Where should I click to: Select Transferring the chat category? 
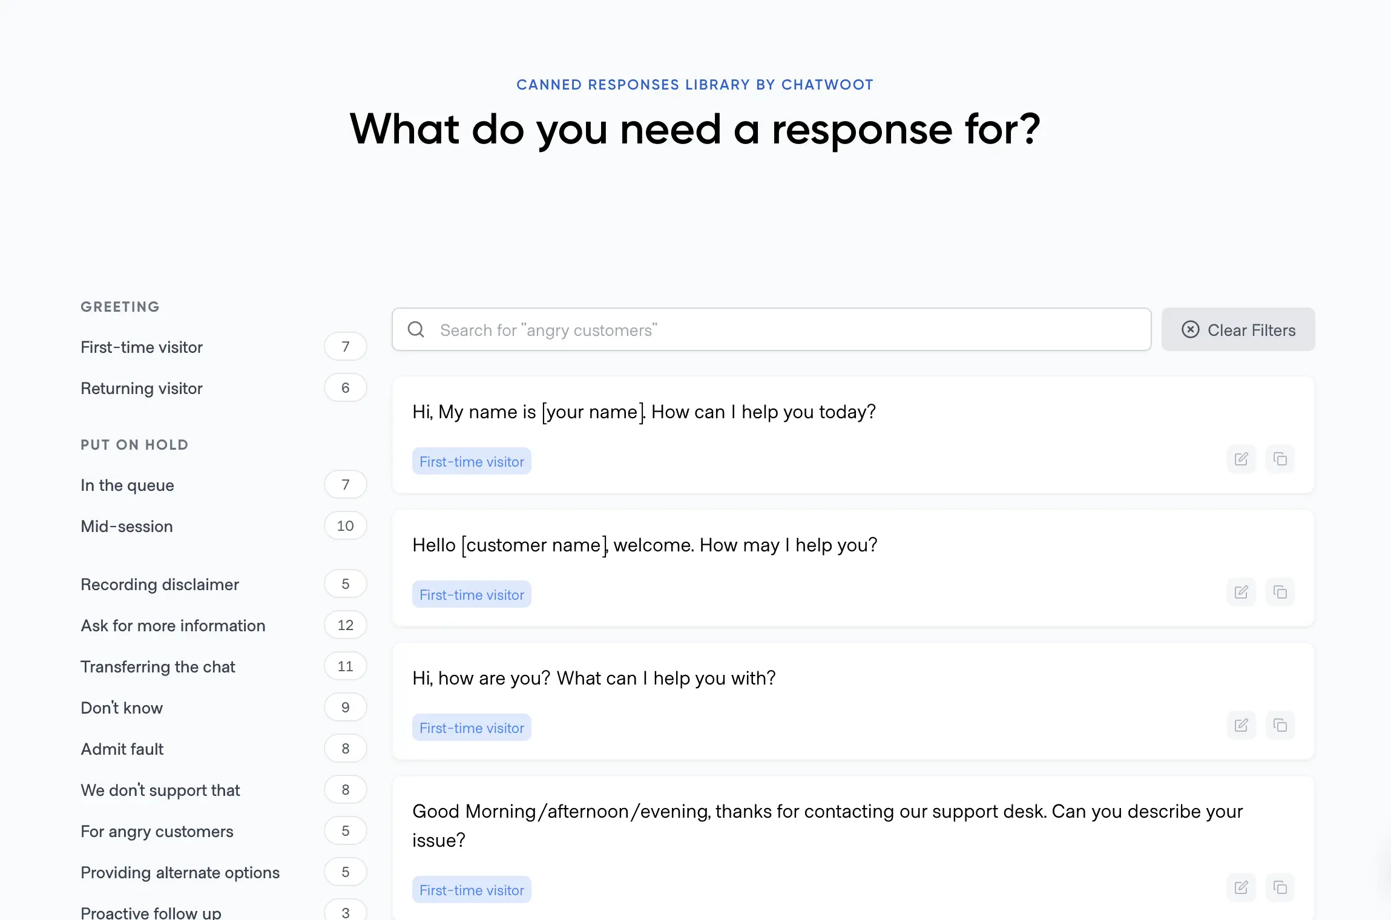click(x=158, y=666)
